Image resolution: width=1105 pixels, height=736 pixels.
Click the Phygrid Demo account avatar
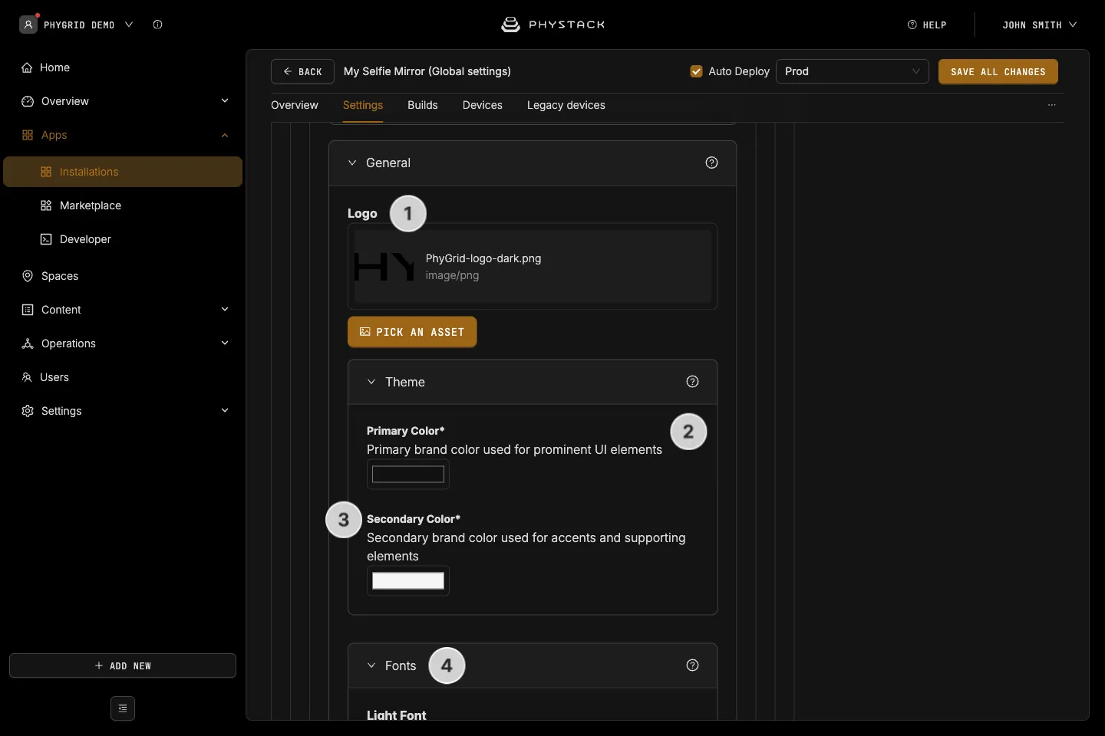click(28, 25)
